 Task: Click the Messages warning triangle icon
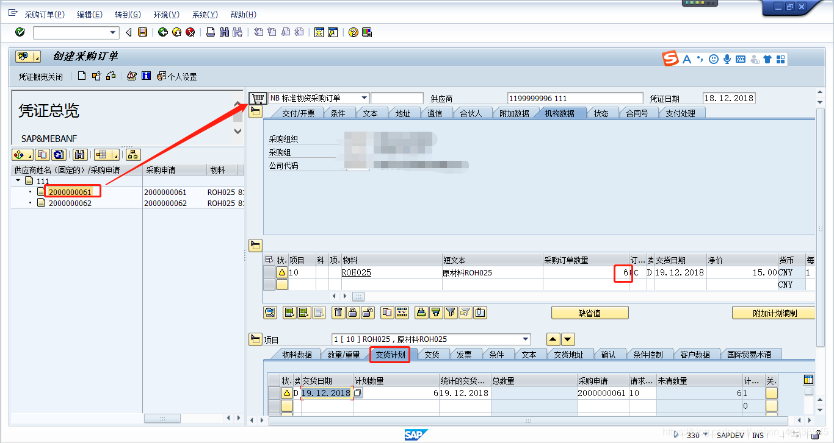[132, 76]
